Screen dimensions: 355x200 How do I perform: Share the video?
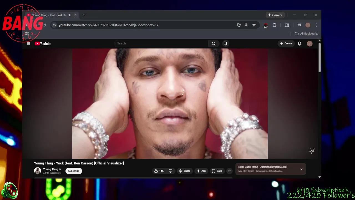pyautogui.click(x=184, y=171)
